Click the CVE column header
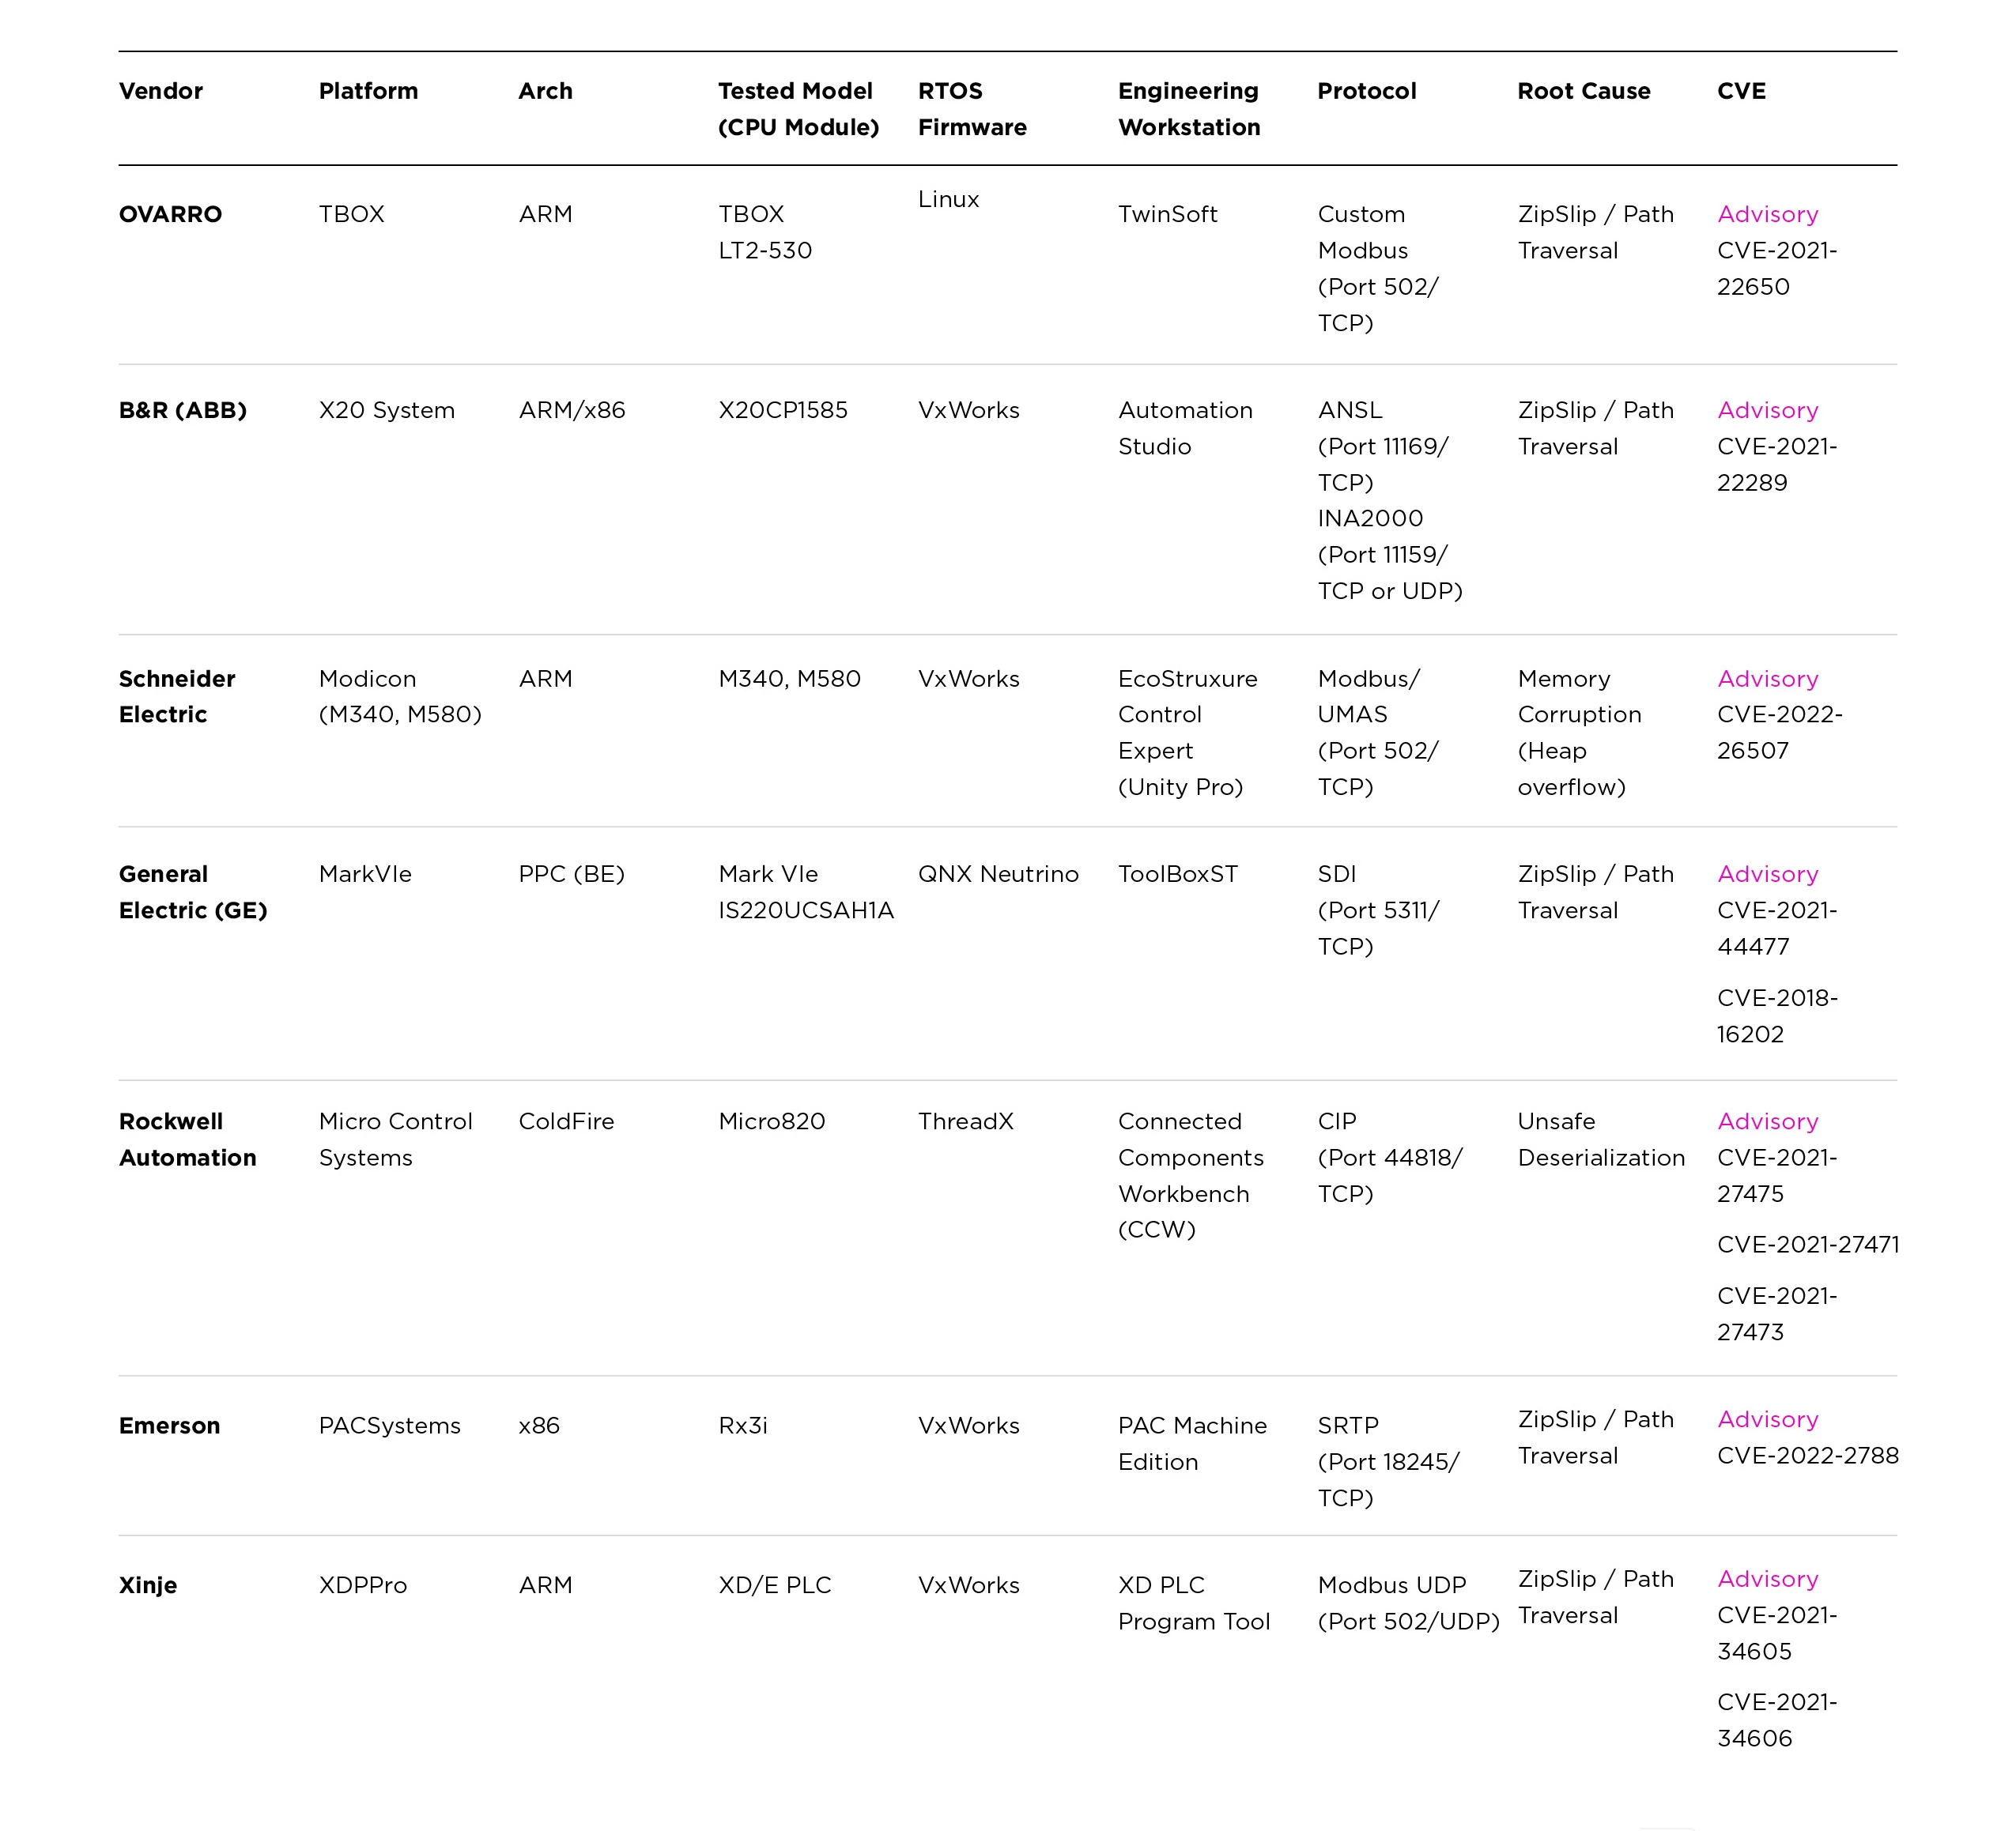 (1741, 91)
